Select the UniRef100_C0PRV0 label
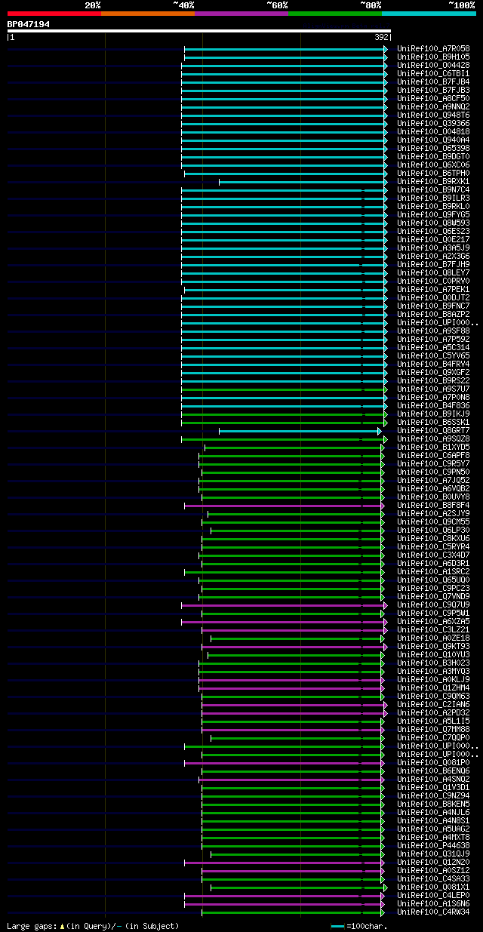483x932 pixels. point(433,281)
